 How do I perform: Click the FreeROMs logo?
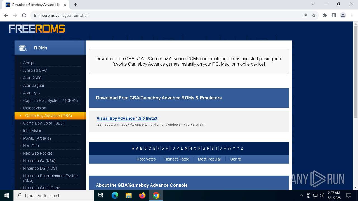click(37, 28)
